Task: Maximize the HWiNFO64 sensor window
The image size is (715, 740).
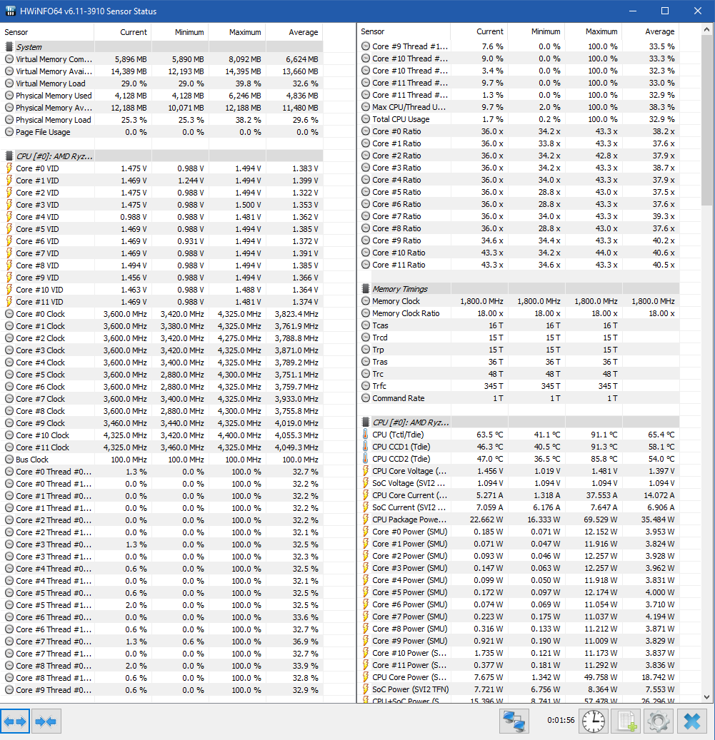Action: click(x=664, y=11)
